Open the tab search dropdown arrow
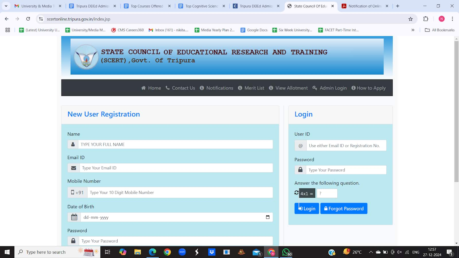The width and height of the screenshot is (459, 258). coord(6,6)
